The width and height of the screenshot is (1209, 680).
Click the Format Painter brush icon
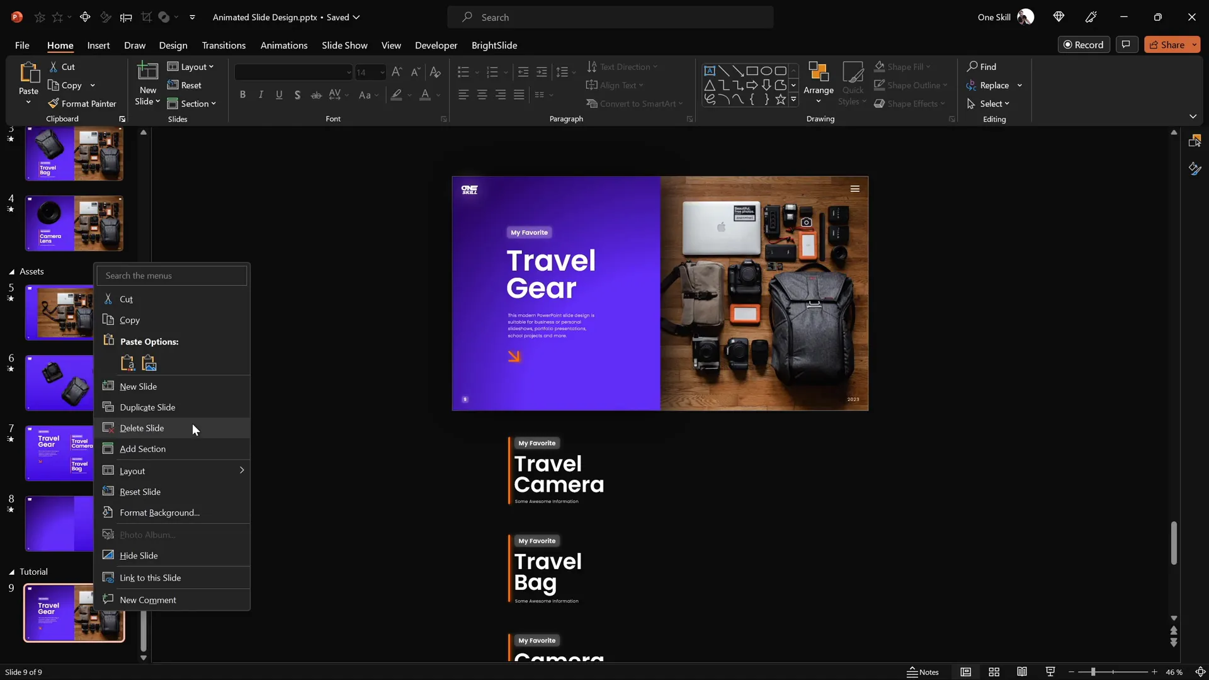(x=54, y=104)
